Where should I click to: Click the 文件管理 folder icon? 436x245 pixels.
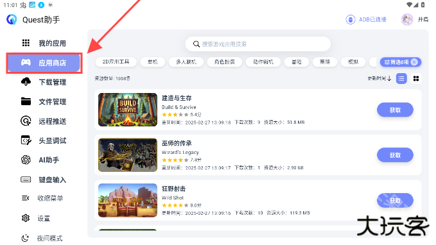click(x=26, y=101)
